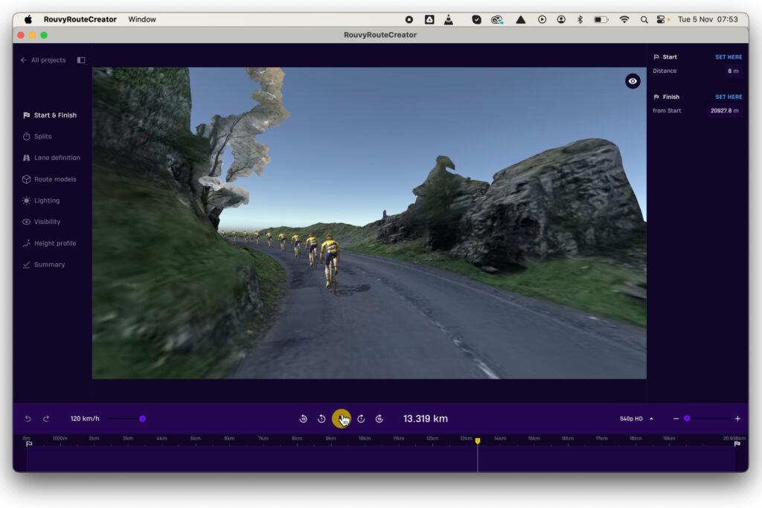Screen dimensions: 762x508
Task: Open the date and time Tue 5 Nov
Action: tap(708, 19)
